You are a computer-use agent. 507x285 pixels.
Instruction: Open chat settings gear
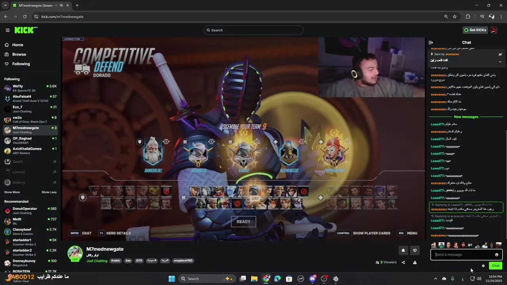pos(483,266)
